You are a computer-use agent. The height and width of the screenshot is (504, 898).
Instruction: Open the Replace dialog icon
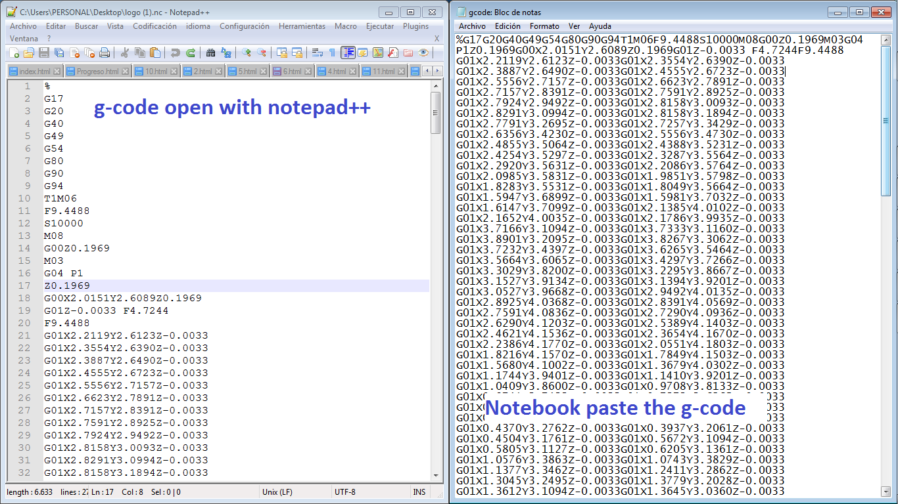tap(226, 52)
